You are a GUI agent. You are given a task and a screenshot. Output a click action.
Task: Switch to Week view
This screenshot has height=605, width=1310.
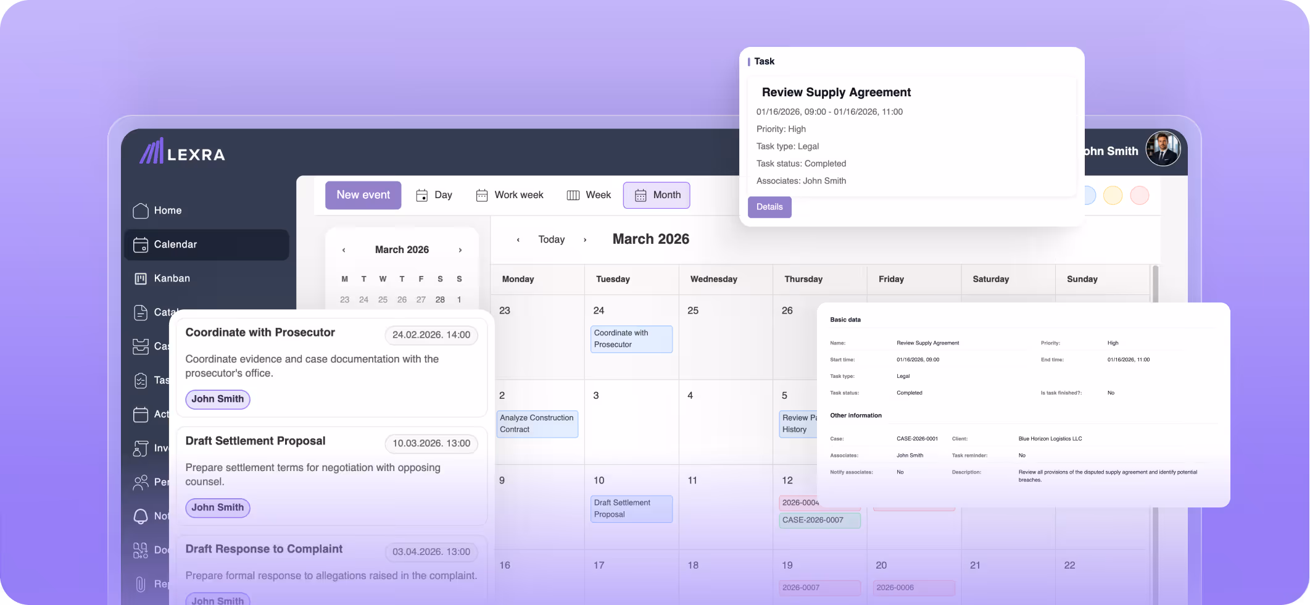coord(589,195)
